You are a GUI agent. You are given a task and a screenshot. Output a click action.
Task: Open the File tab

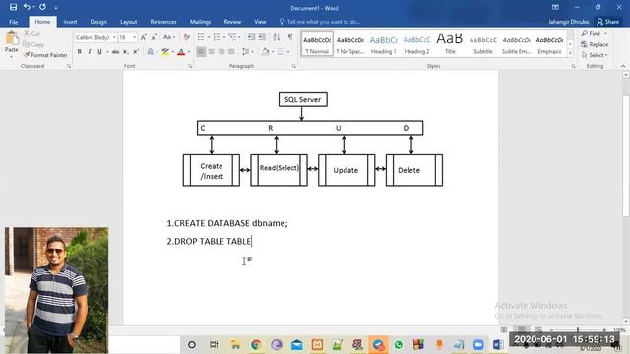(13, 22)
